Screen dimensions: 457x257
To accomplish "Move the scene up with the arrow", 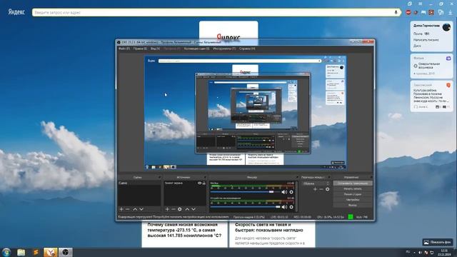I will coord(135,209).
